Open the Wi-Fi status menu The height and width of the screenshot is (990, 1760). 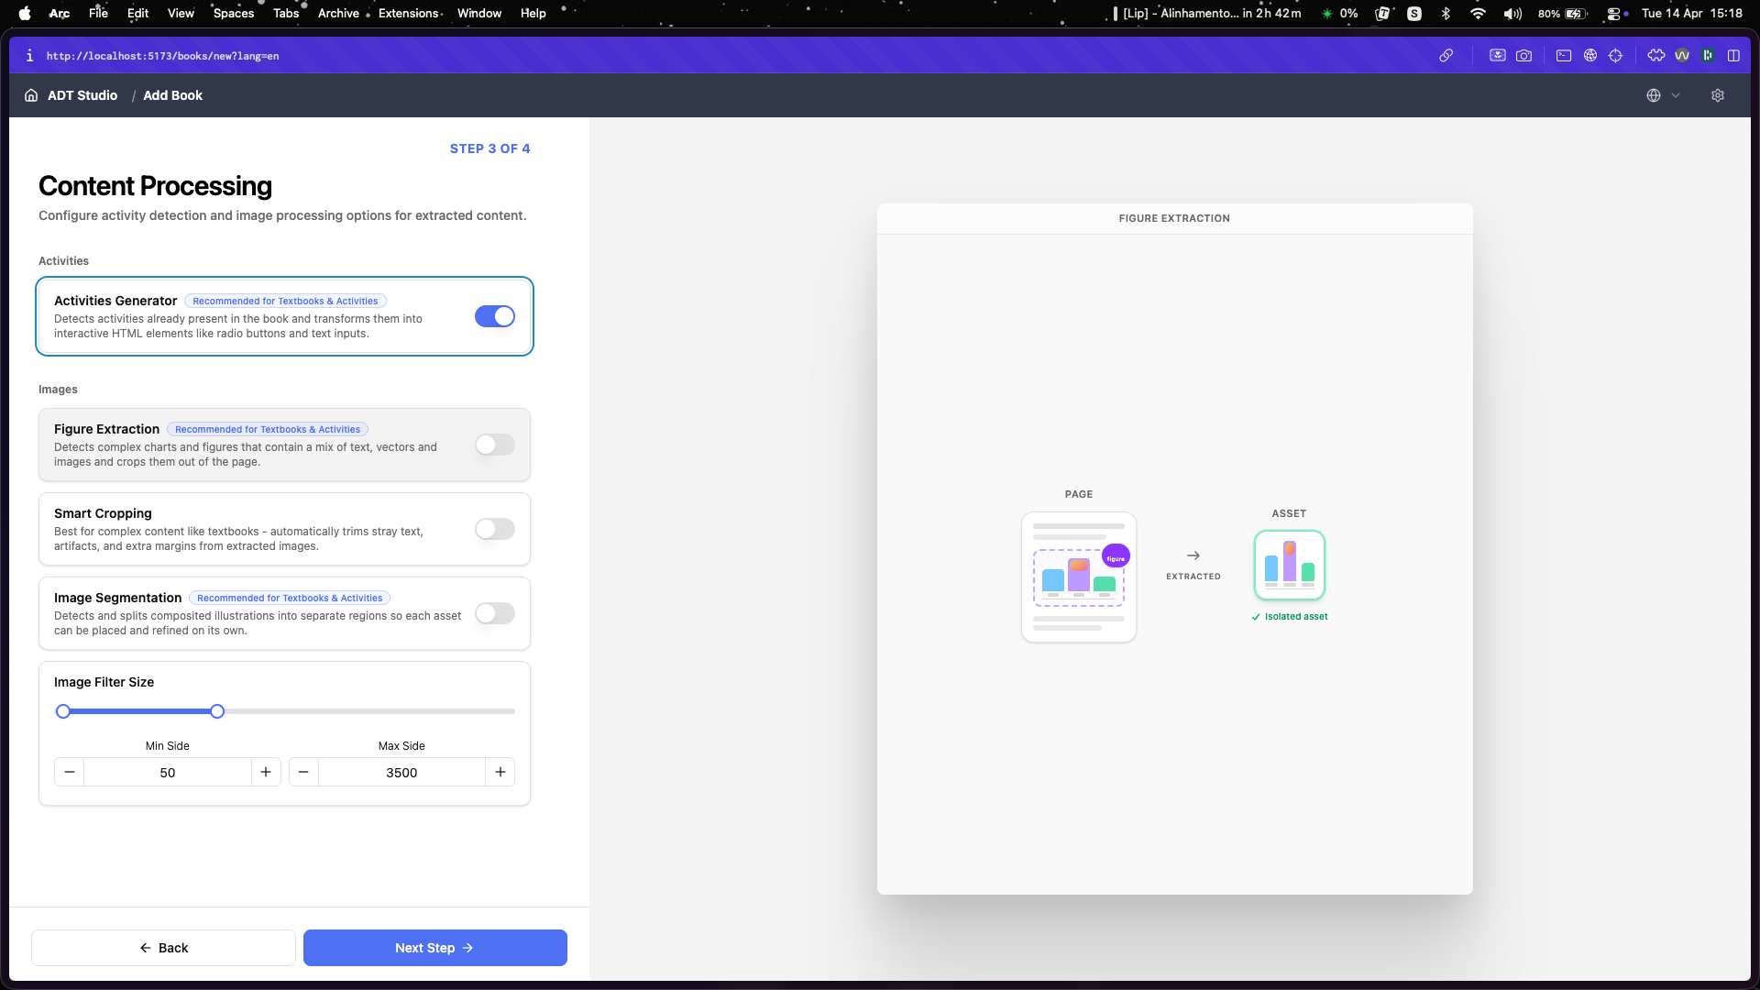point(1478,13)
